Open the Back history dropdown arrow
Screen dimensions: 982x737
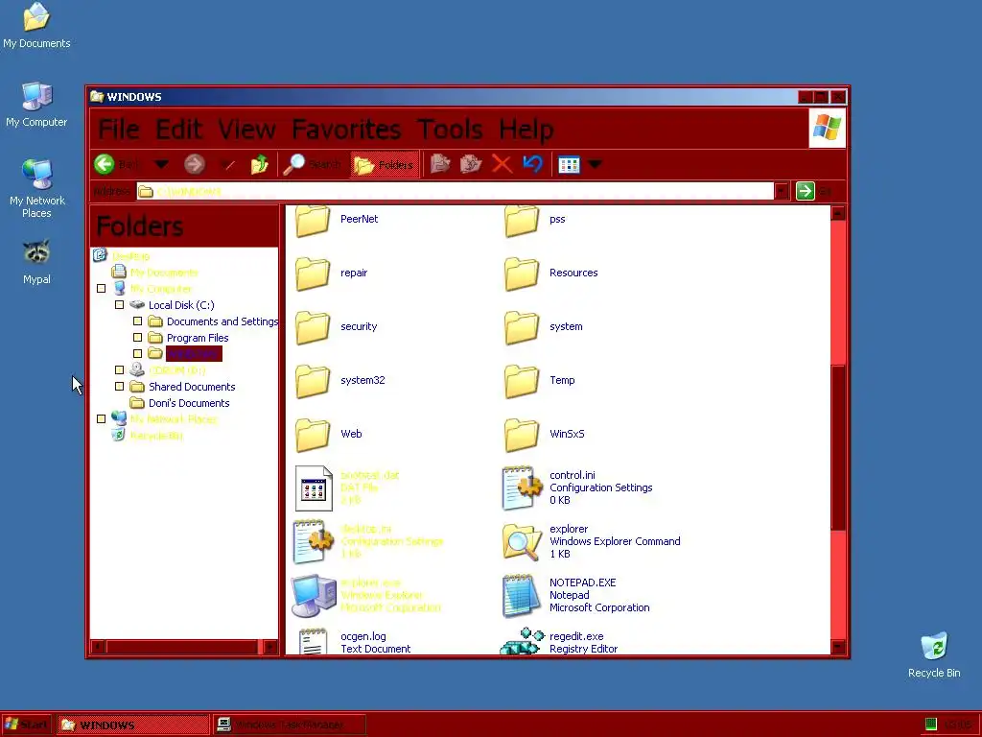[x=161, y=165]
